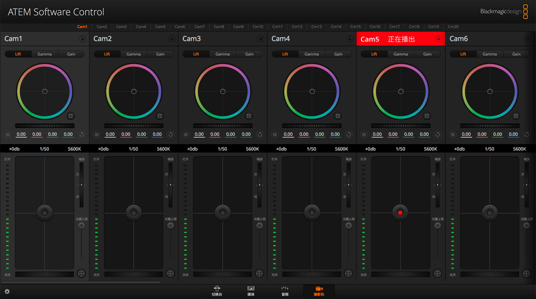Switch Cam2 wheel to Gamma
Screen dimensions: 536x299
coord(134,54)
